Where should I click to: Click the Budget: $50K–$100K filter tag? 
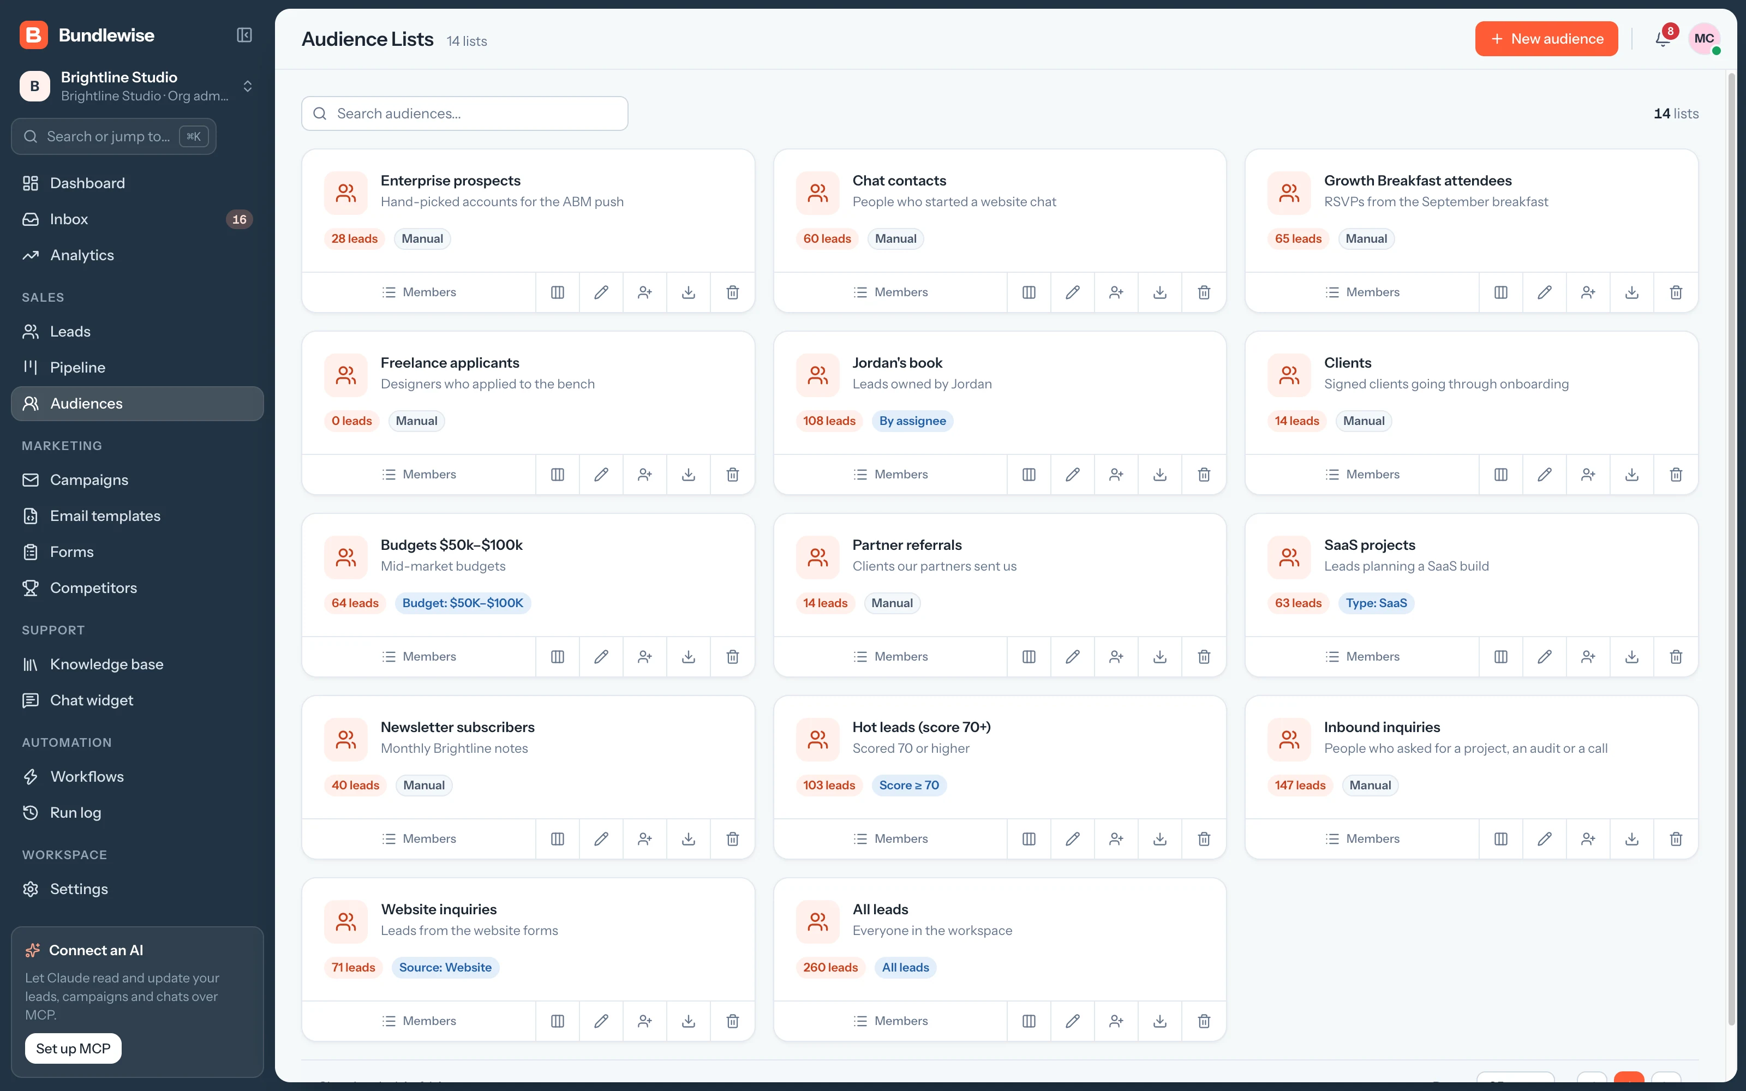coord(463,603)
